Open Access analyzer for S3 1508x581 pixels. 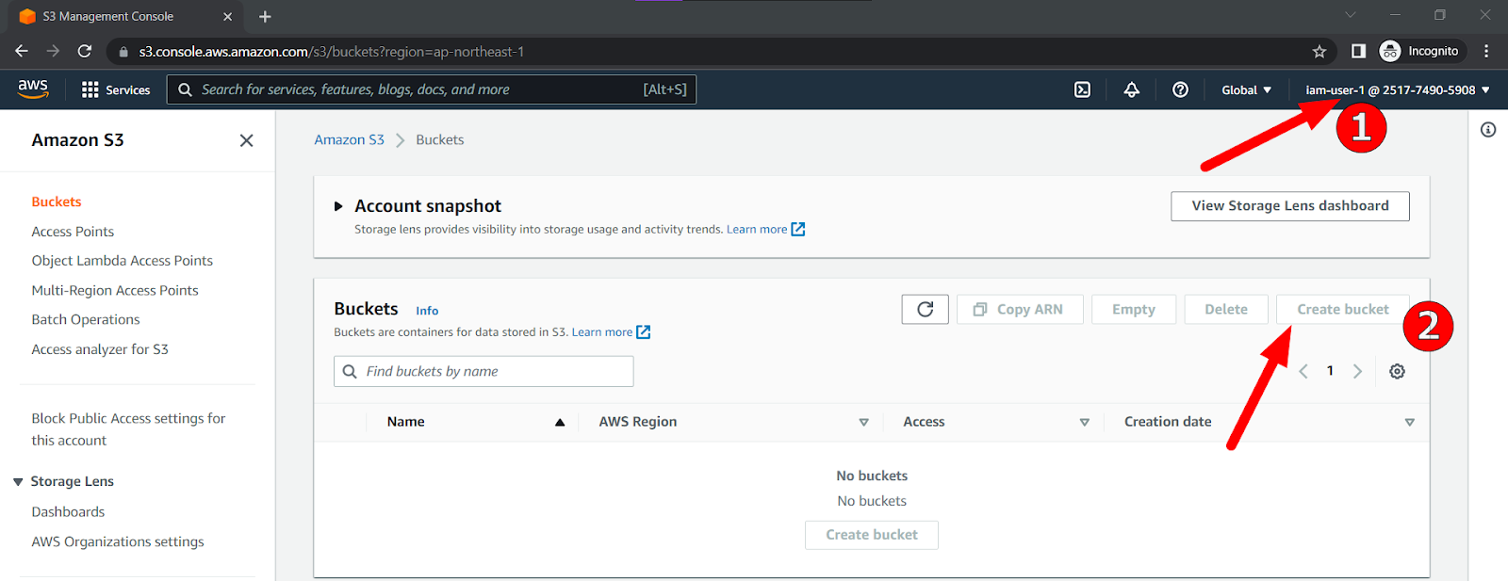100,349
